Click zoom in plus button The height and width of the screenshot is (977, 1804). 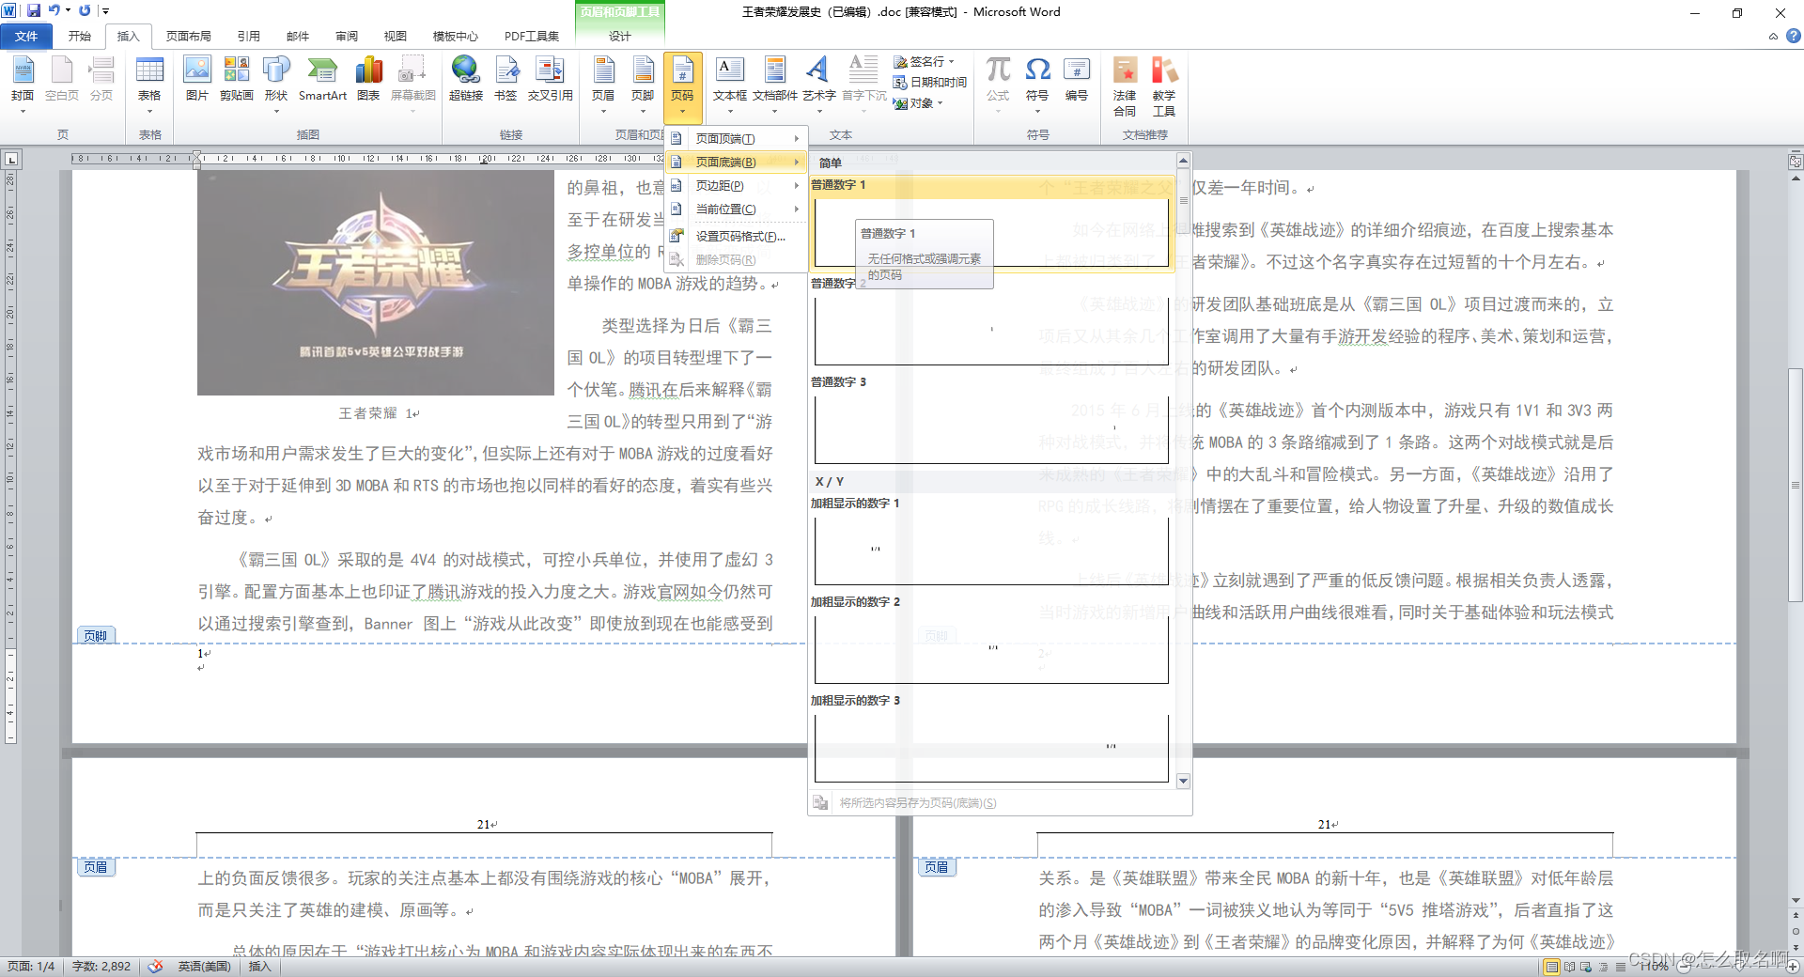(x=1794, y=966)
